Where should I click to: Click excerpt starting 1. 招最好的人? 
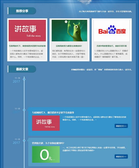point(111,54)
